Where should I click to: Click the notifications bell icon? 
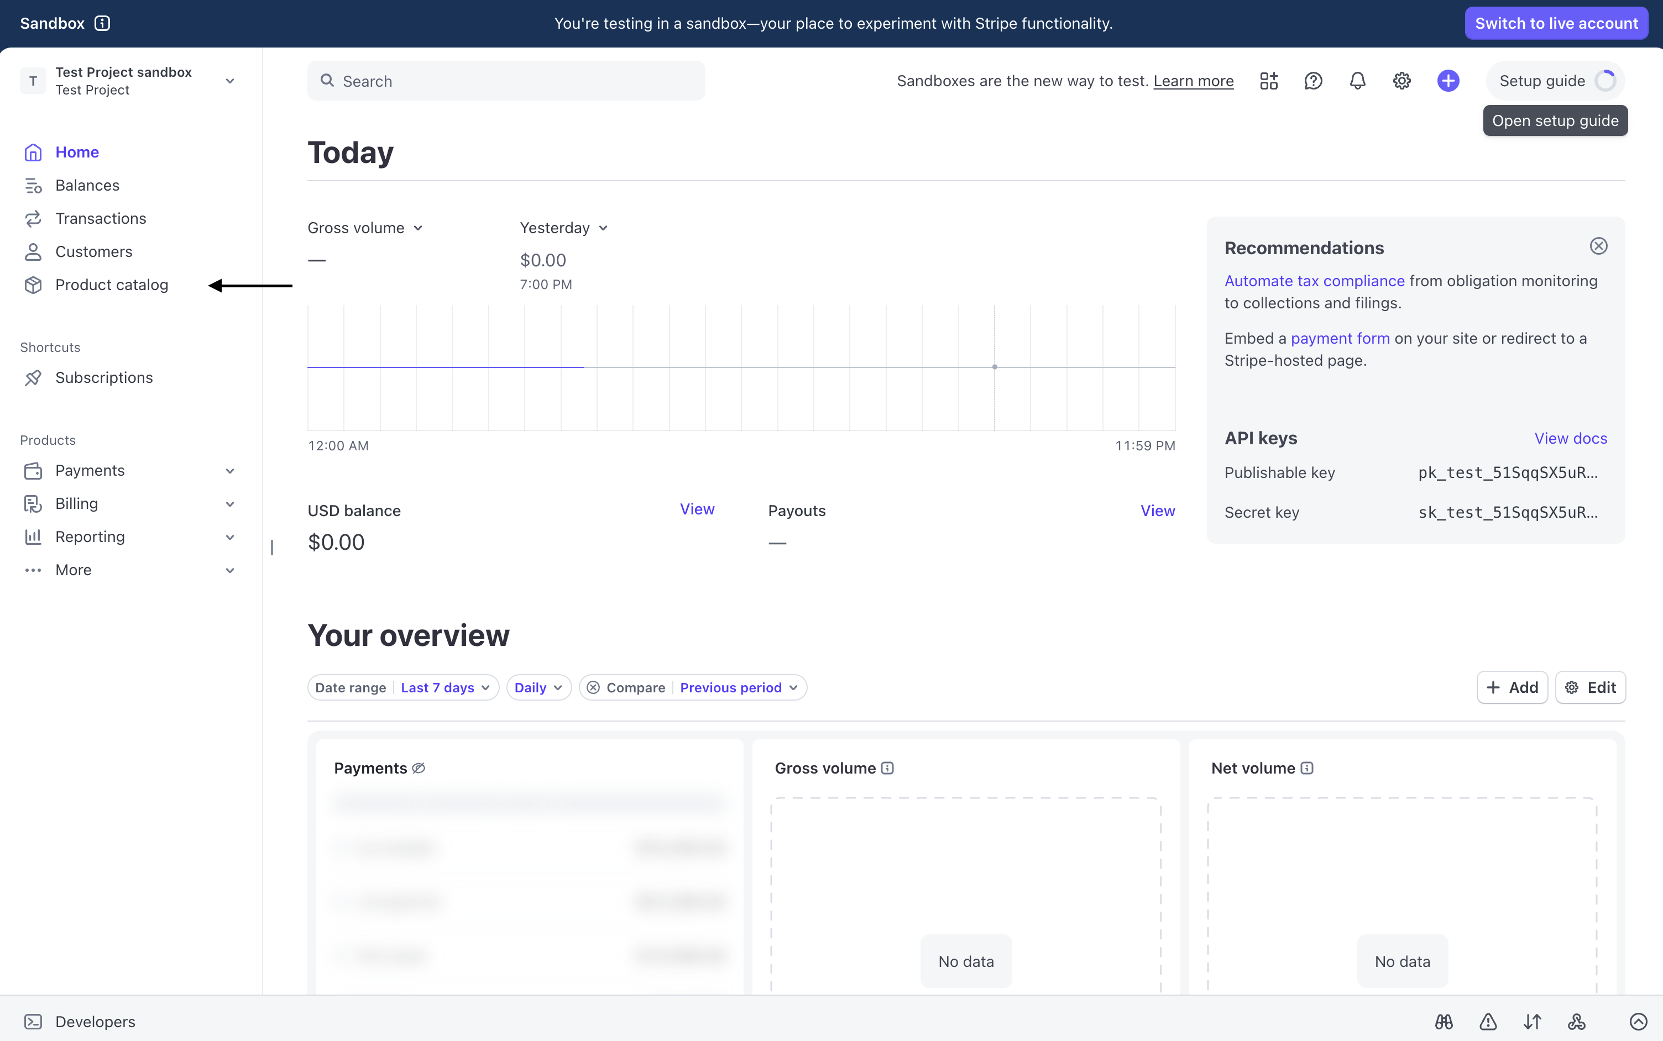pos(1357,81)
